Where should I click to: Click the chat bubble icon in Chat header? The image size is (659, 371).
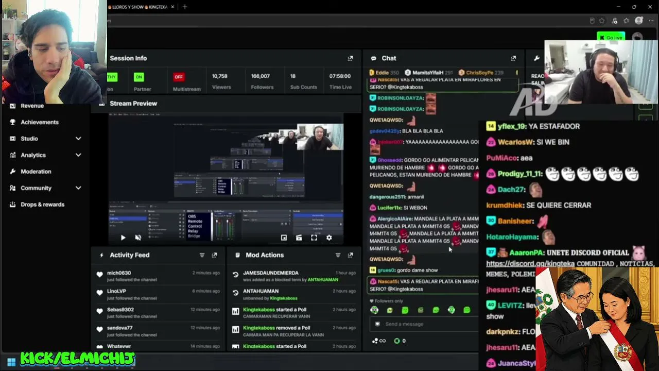point(373,58)
